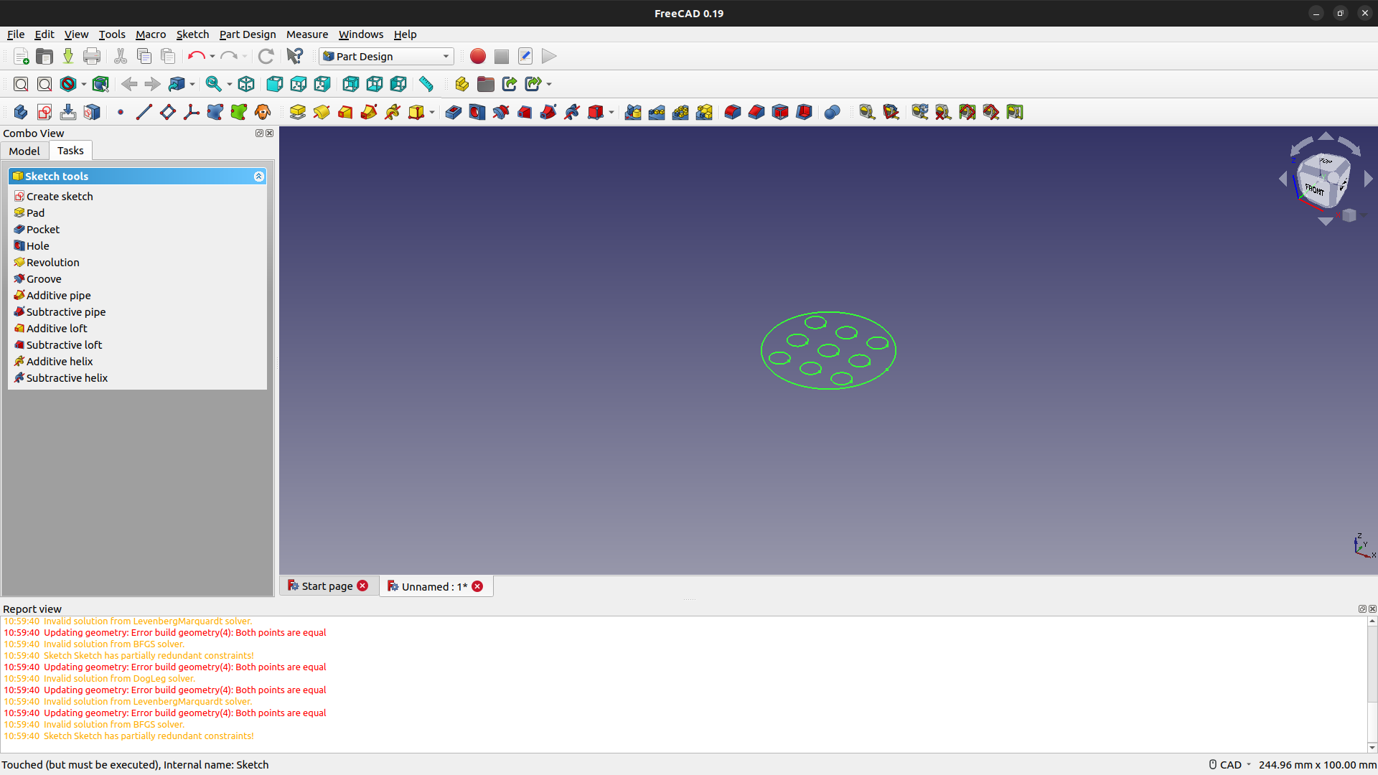Click the Pocket toolbar icon

[453, 112]
